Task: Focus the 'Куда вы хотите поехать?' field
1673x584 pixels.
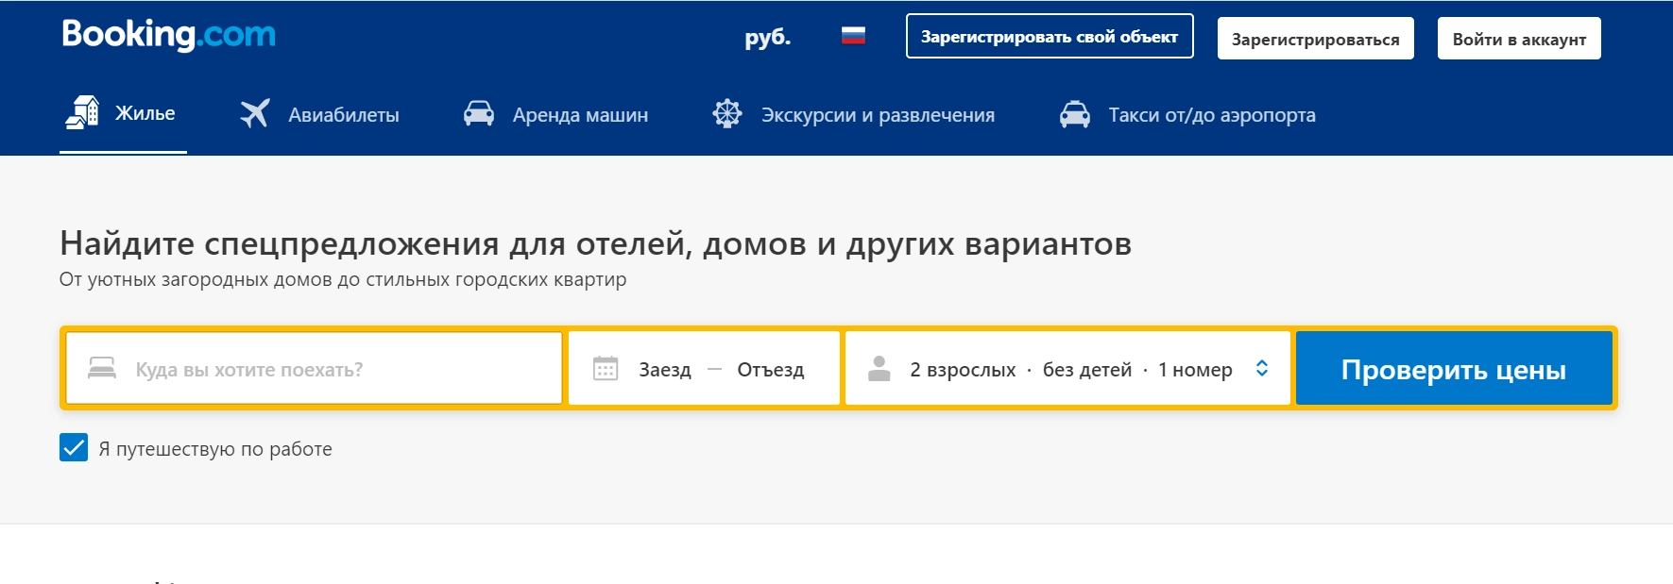Action: pos(340,370)
